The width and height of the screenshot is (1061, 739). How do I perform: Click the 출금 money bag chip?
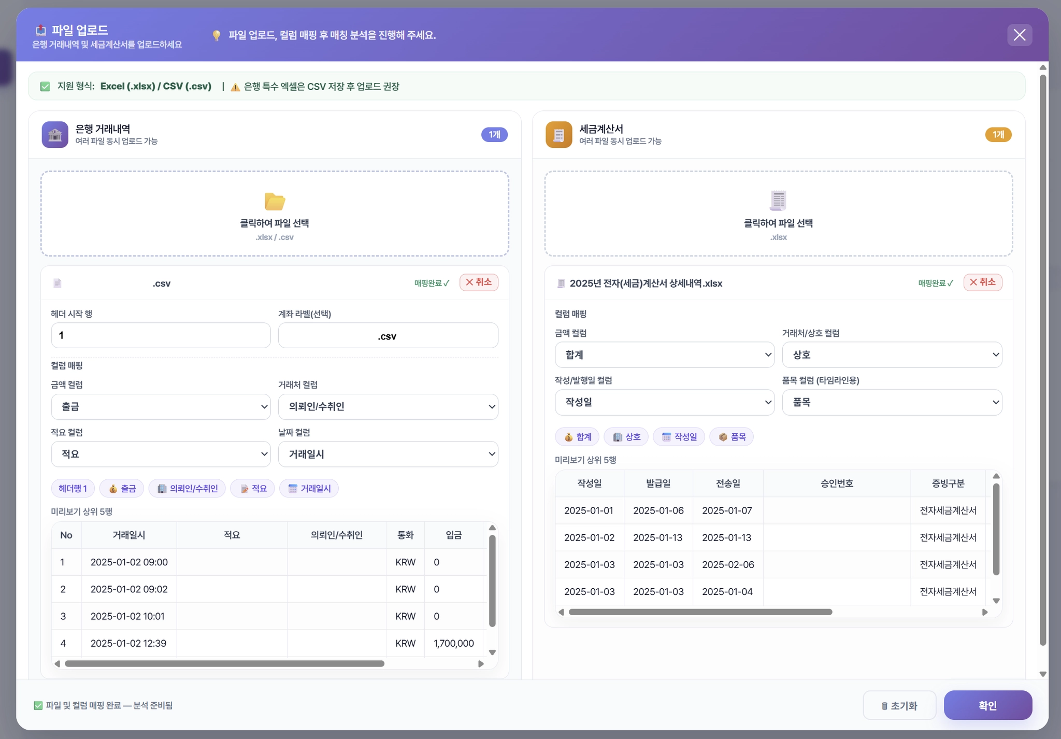click(122, 489)
